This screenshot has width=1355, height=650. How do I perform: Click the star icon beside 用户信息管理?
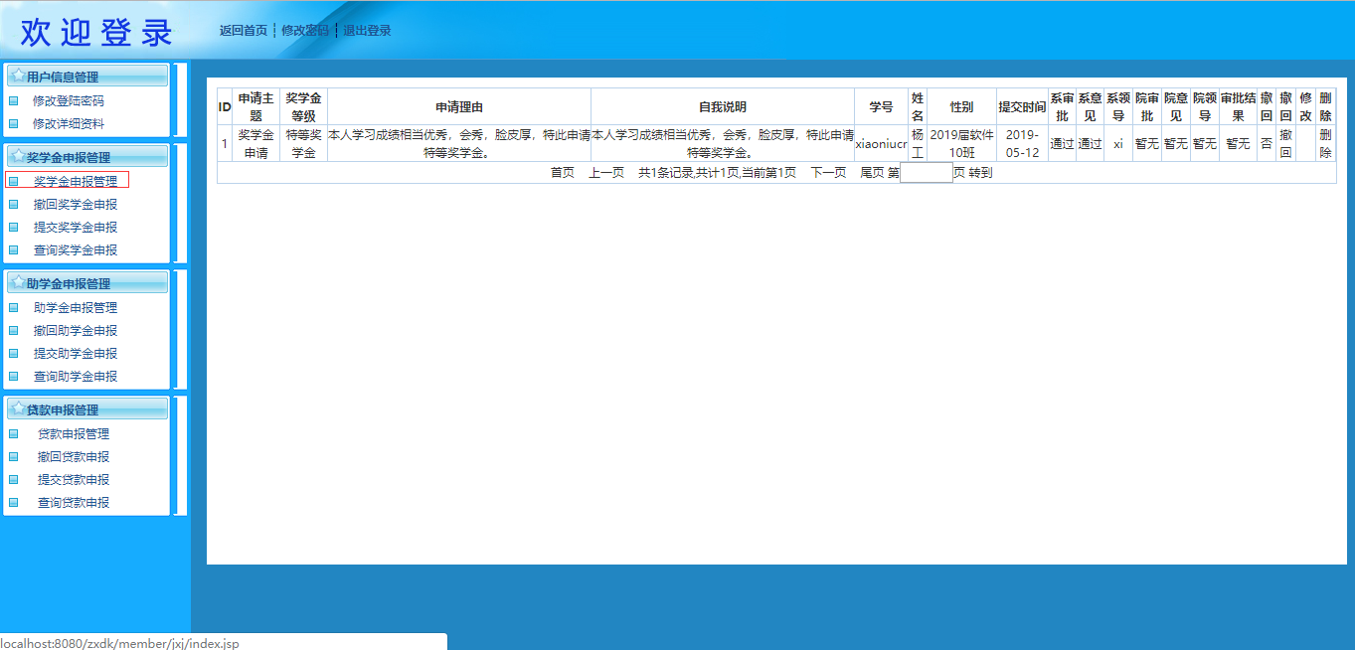point(18,76)
